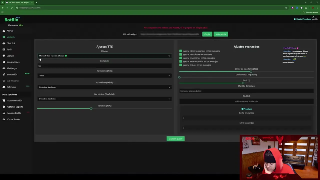
Task: Open the Alertas bell icon
Action: [x=4, y=31]
